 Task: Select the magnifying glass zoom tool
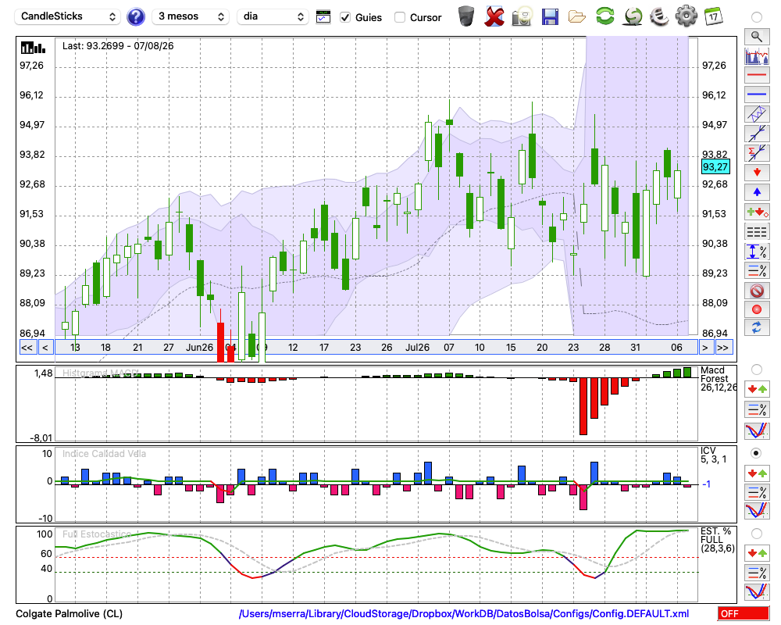[757, 37]
